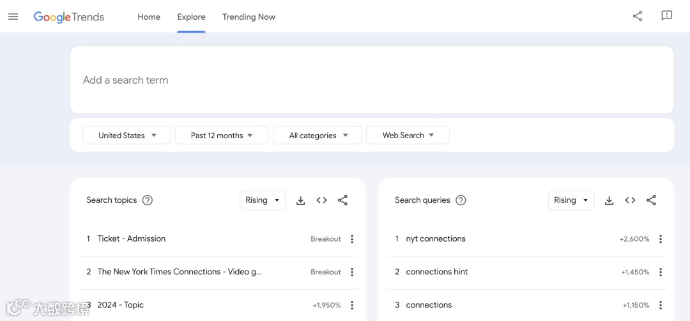
Task: Open the hamburger main menu
Action: click(x=13, y=17)
